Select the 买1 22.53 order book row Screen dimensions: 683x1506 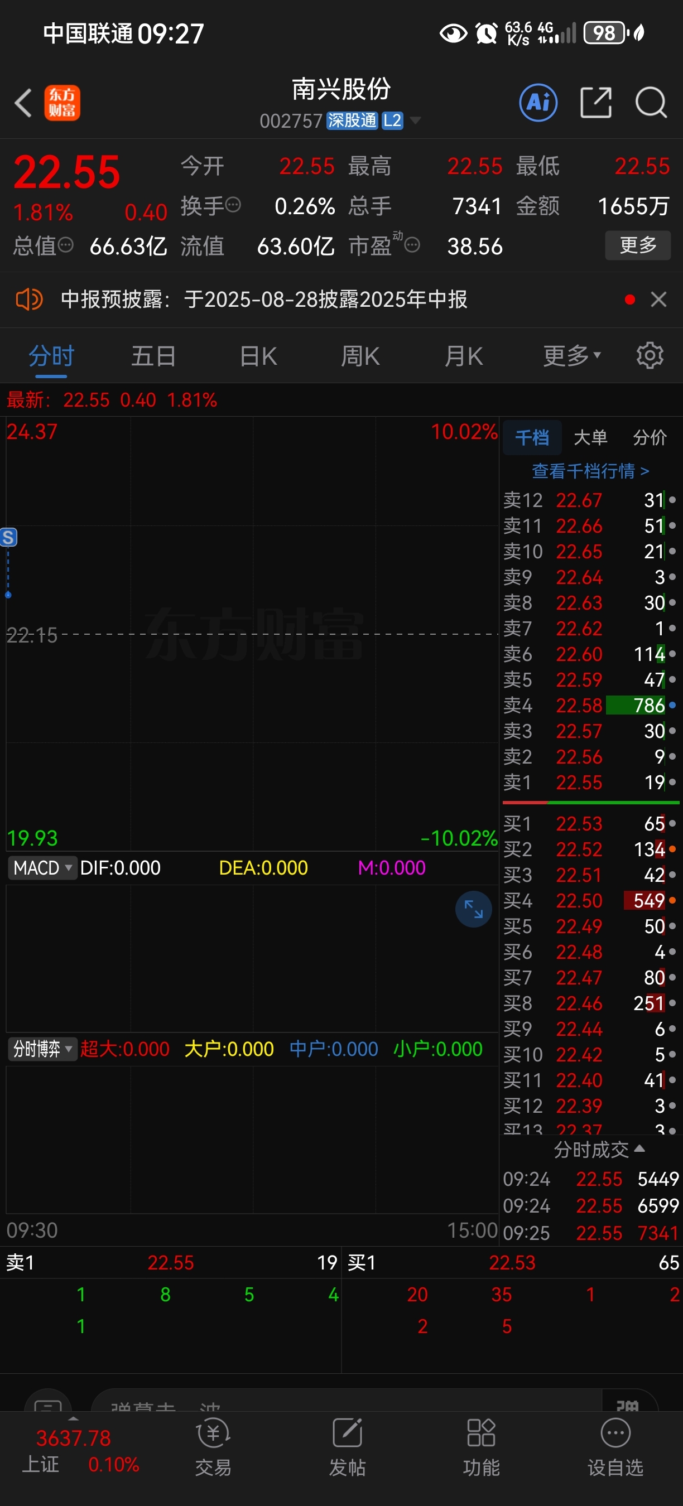[590, 823]
